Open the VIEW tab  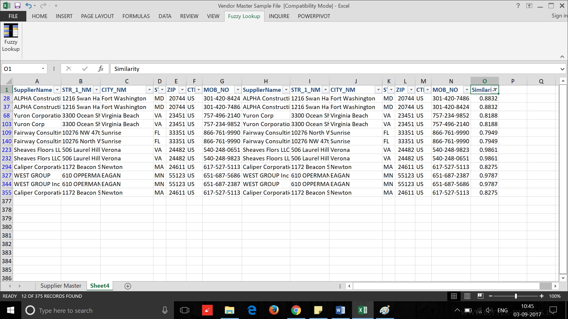[x=213, y=16]
